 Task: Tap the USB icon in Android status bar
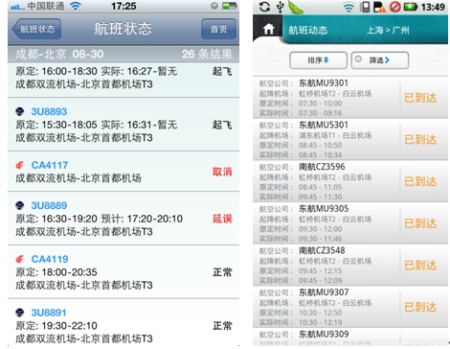point(281,7)
